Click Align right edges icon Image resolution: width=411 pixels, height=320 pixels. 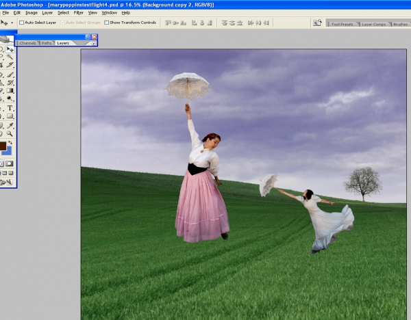click(x=210, y=23)
